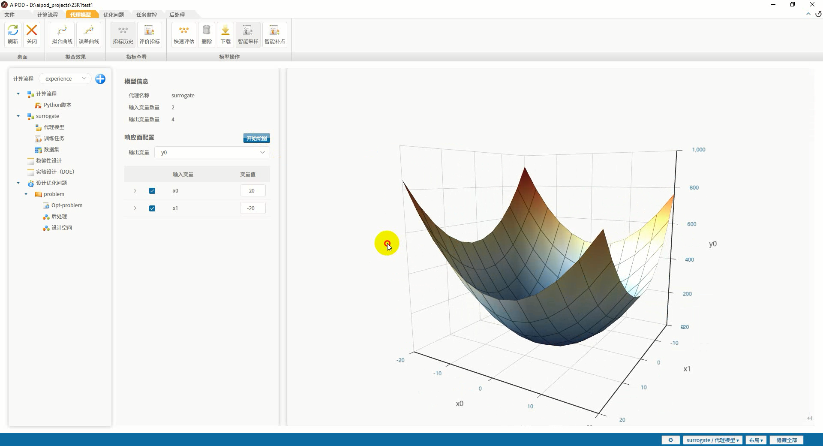Click the 删除 delete model icon
This screenshot has height=446, width=823.
click(207, 34)
